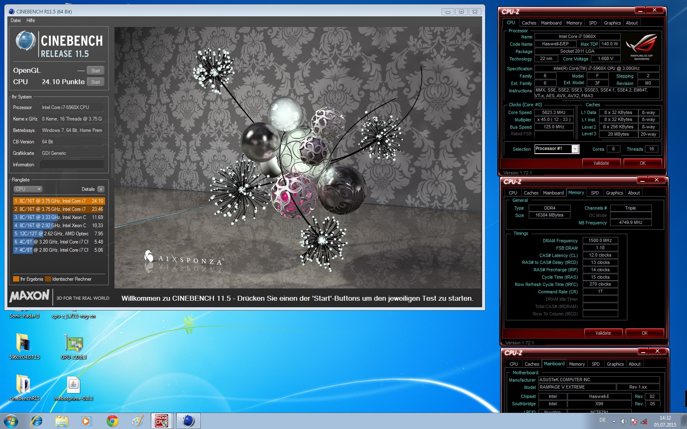This screenshot has width=687, height=429.
Task: Switch to Graphics tab in top CPU-Z window
Action: click(612, 23)
